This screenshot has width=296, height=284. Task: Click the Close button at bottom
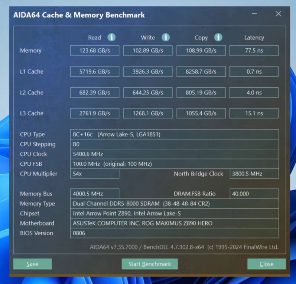pyautogui.click(x=266, y=264)
